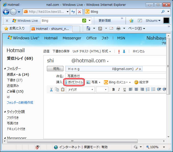Insert a bulleted list
The image size is (173, 152).
(153, 89)
